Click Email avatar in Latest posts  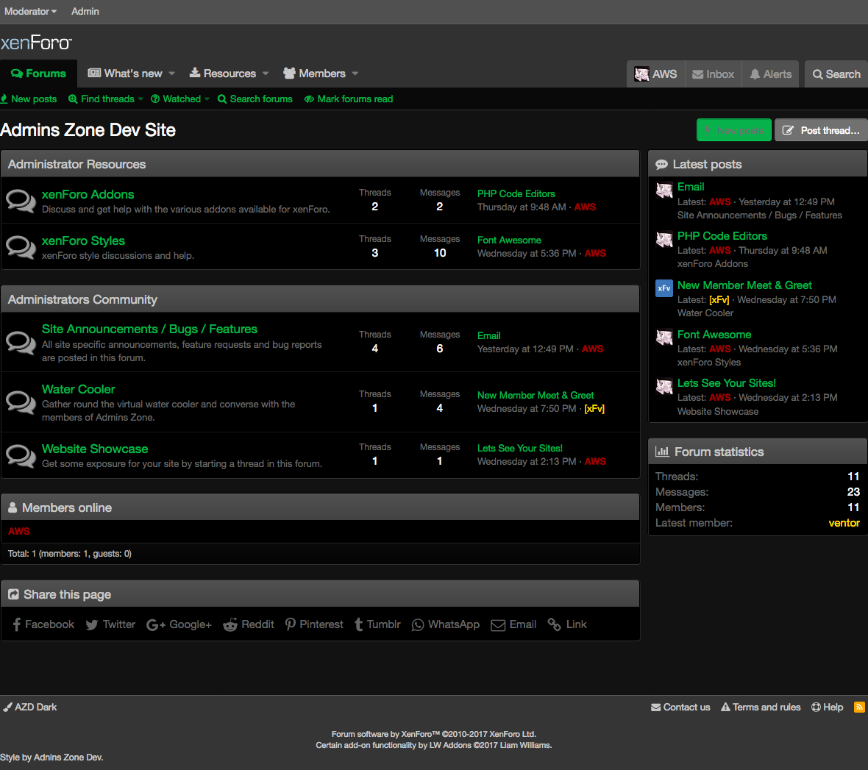pyautogui.click(x=664, y=190)
